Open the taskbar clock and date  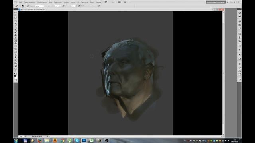click(235, 141)
